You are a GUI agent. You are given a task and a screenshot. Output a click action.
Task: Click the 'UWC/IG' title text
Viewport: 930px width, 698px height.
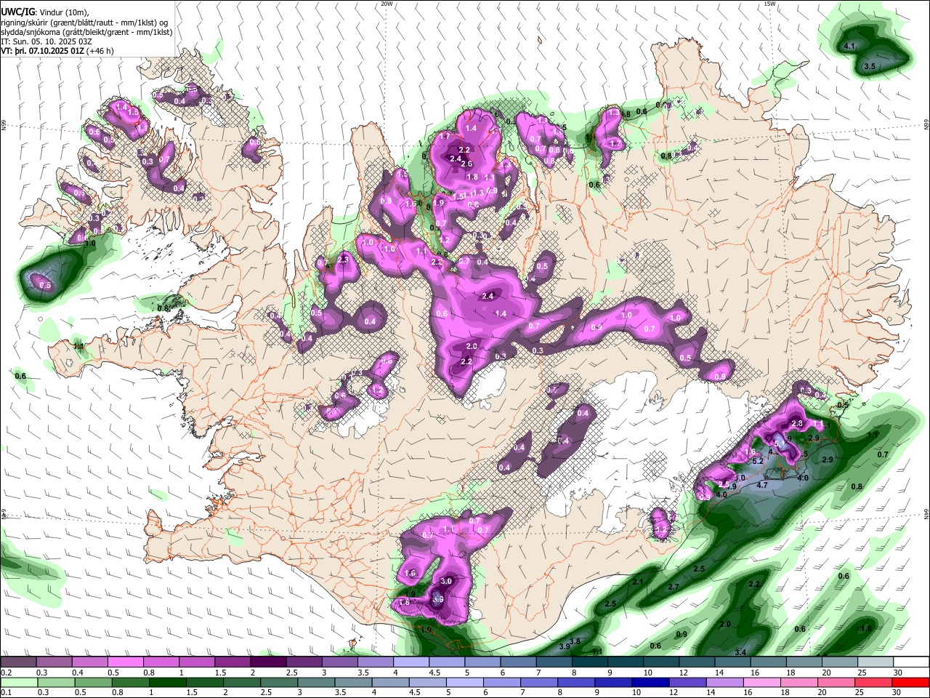(18, 12)
